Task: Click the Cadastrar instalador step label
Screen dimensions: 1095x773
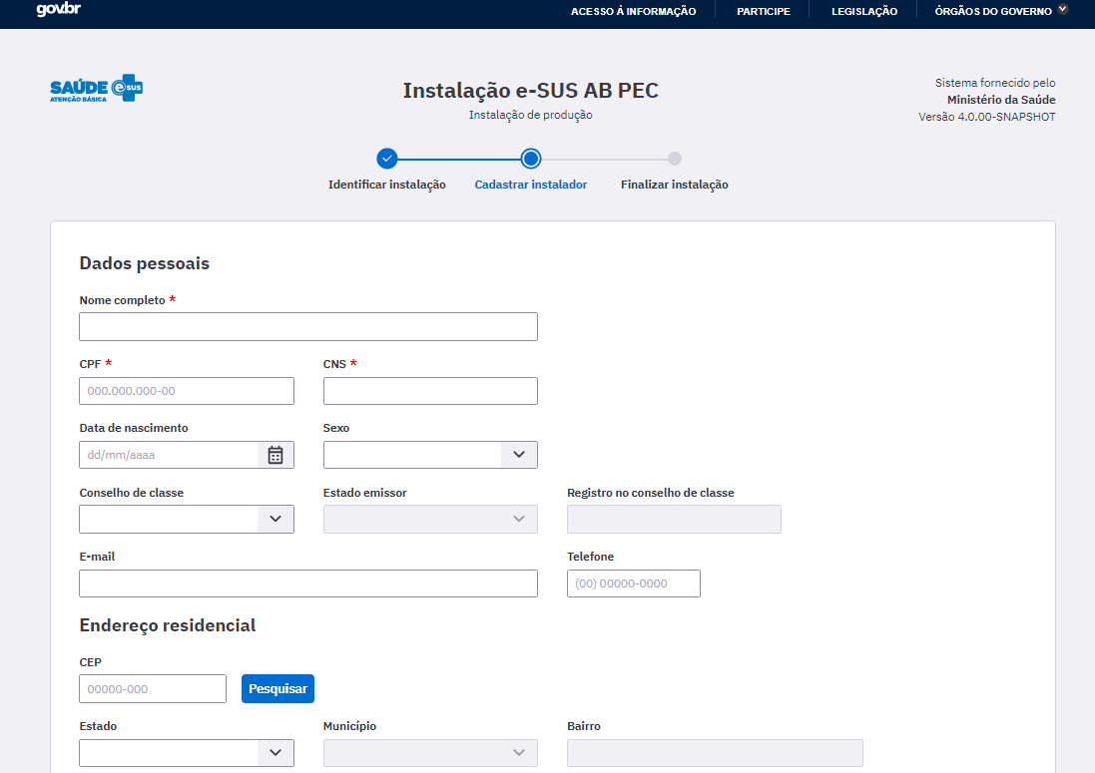Action: (x=531, y=185)
